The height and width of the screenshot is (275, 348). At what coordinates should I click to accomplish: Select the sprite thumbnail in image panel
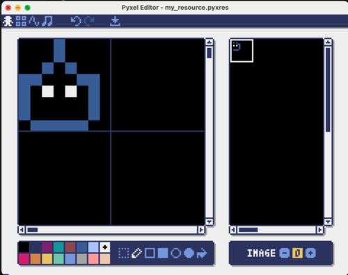tap(242, 51)
